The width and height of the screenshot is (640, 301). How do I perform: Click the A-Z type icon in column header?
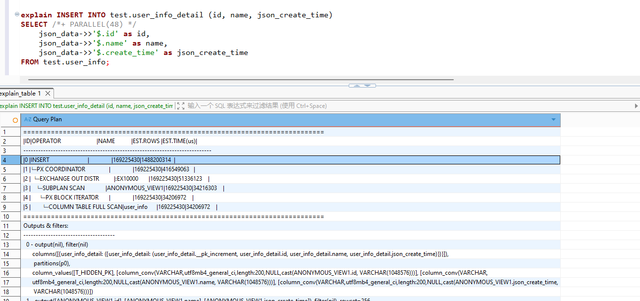pyautogui.click(x=28, y=120)
